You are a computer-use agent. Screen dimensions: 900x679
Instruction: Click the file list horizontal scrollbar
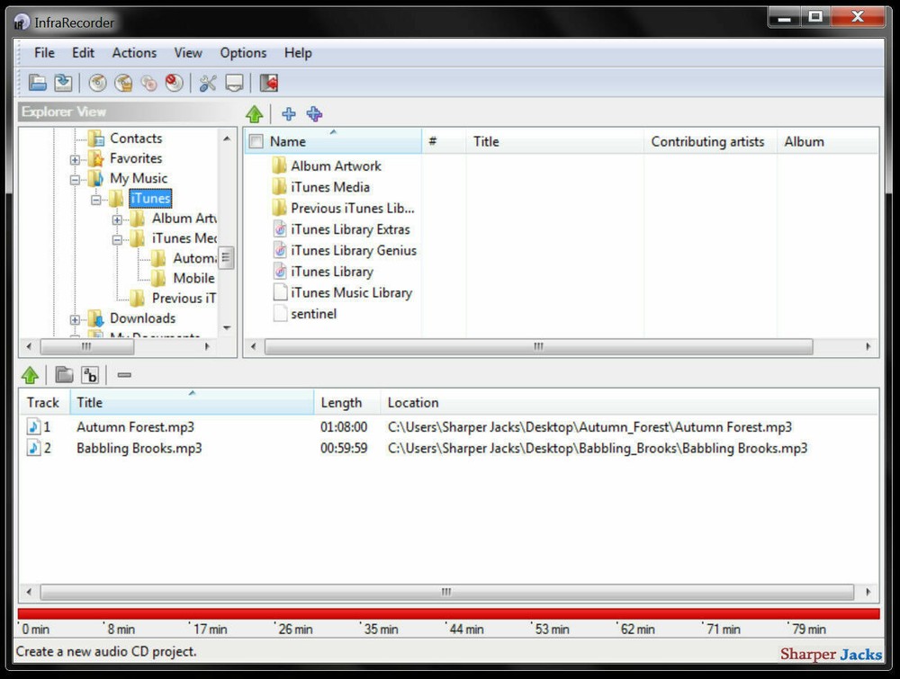click(538, 346)
